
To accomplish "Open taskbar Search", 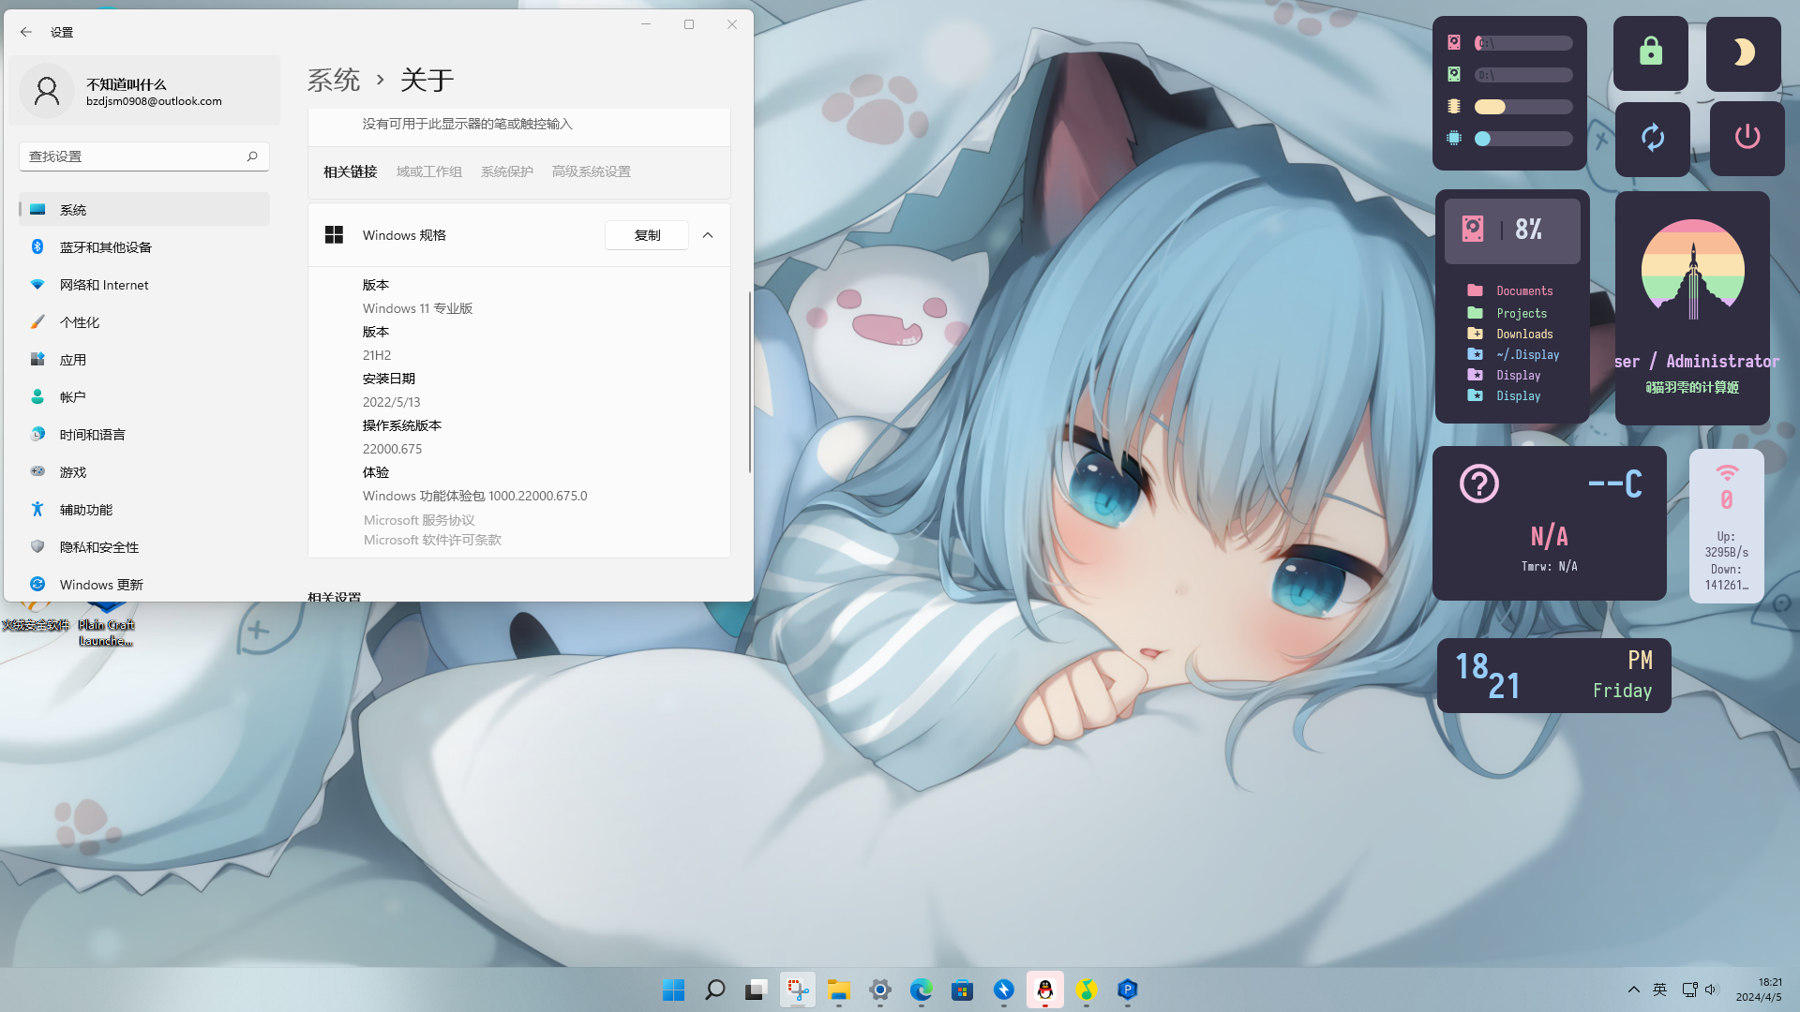I will click(715, 990).
